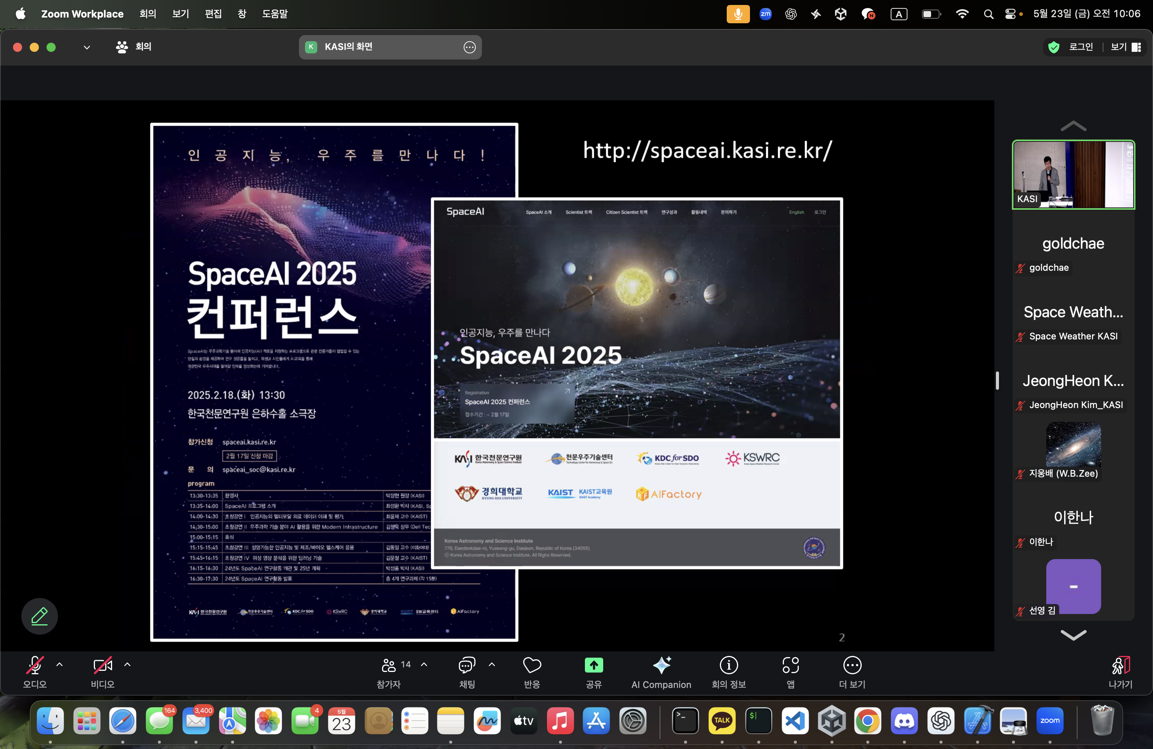Open the Trash in the Dock
Viewport: 1153px width, 749px height.
click(1102, 720)
